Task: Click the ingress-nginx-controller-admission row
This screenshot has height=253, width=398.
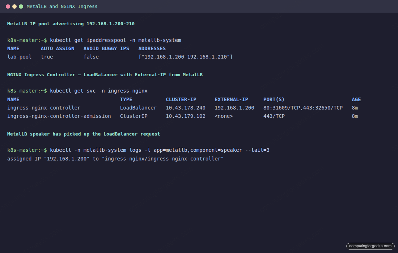Action: 59,116
